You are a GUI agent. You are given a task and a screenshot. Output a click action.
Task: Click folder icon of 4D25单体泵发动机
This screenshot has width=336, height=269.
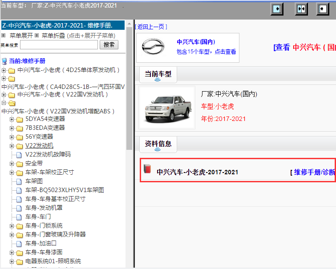[12, 70]
